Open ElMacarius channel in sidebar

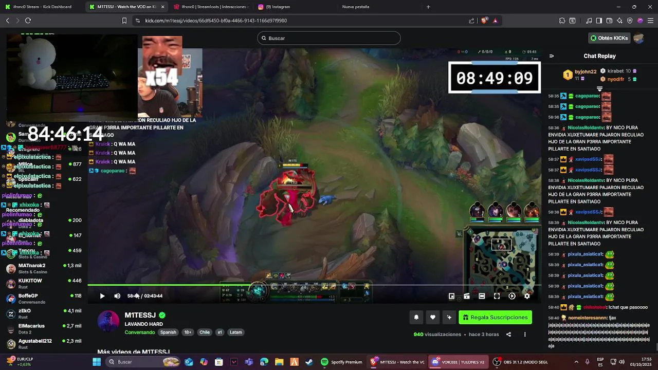click(44, 328)
